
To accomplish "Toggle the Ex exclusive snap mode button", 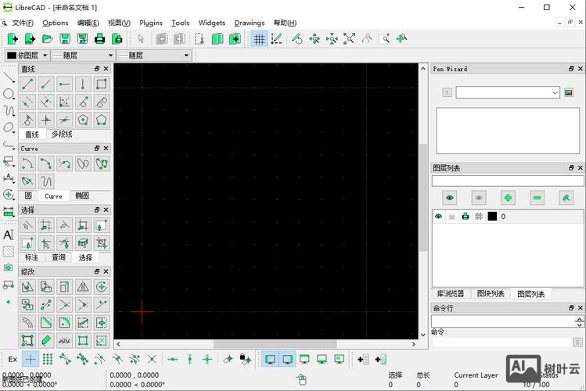I will (13, 359).
